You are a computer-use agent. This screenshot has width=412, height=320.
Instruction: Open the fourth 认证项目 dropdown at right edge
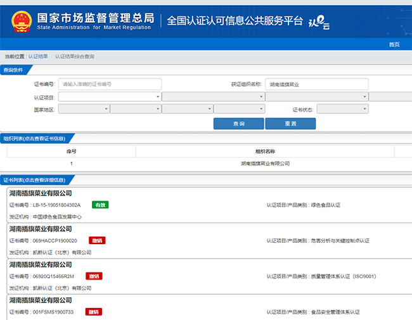390,97
